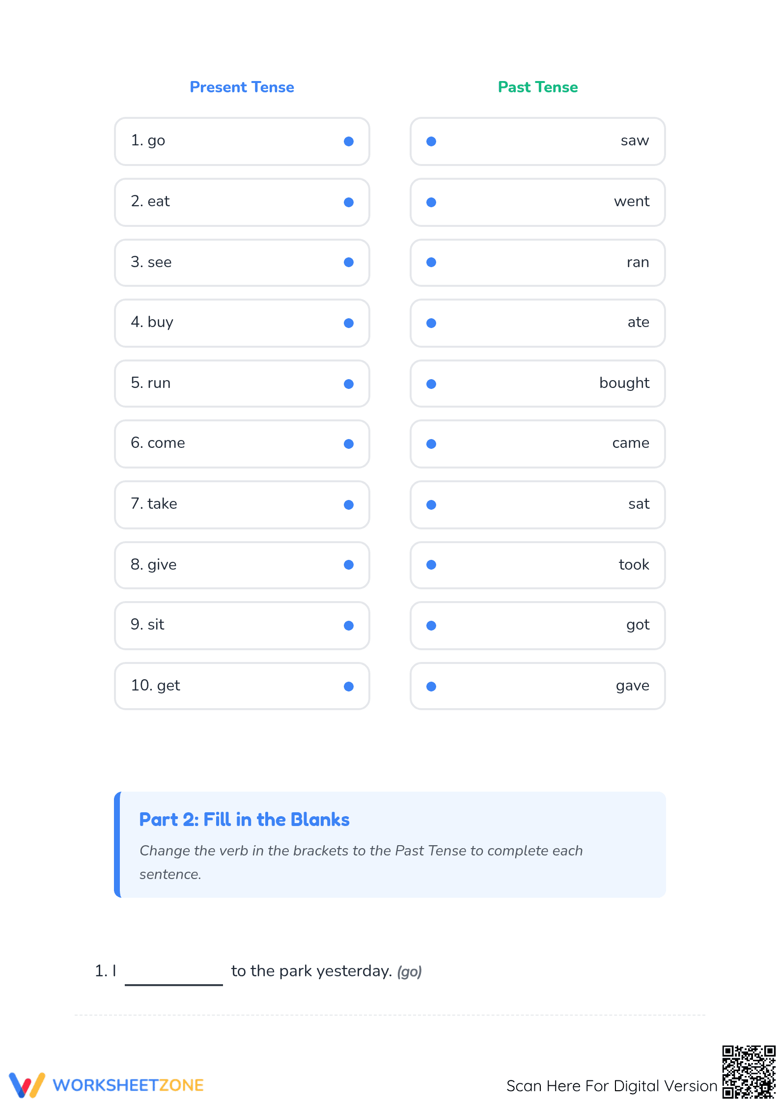Click the blue dot beside "1. go"
This screenshot has width=780, height=1103.
pos(349,141)
